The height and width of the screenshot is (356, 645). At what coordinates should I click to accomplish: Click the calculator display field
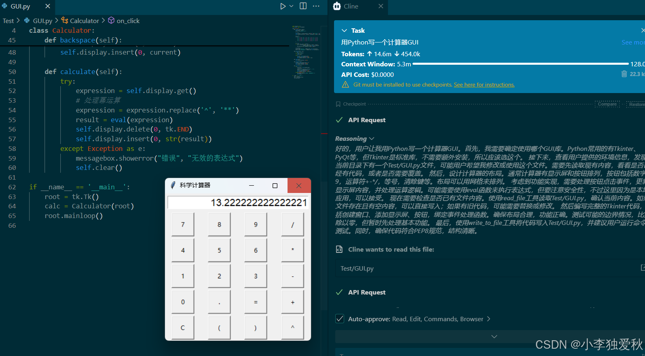tap(238, 202)
